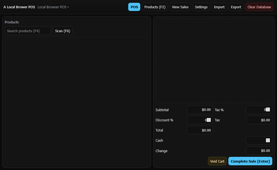Viewport: 277px width, 170px height.
Task: Activate the Scan (F6) button
Action: pos(63,31)
